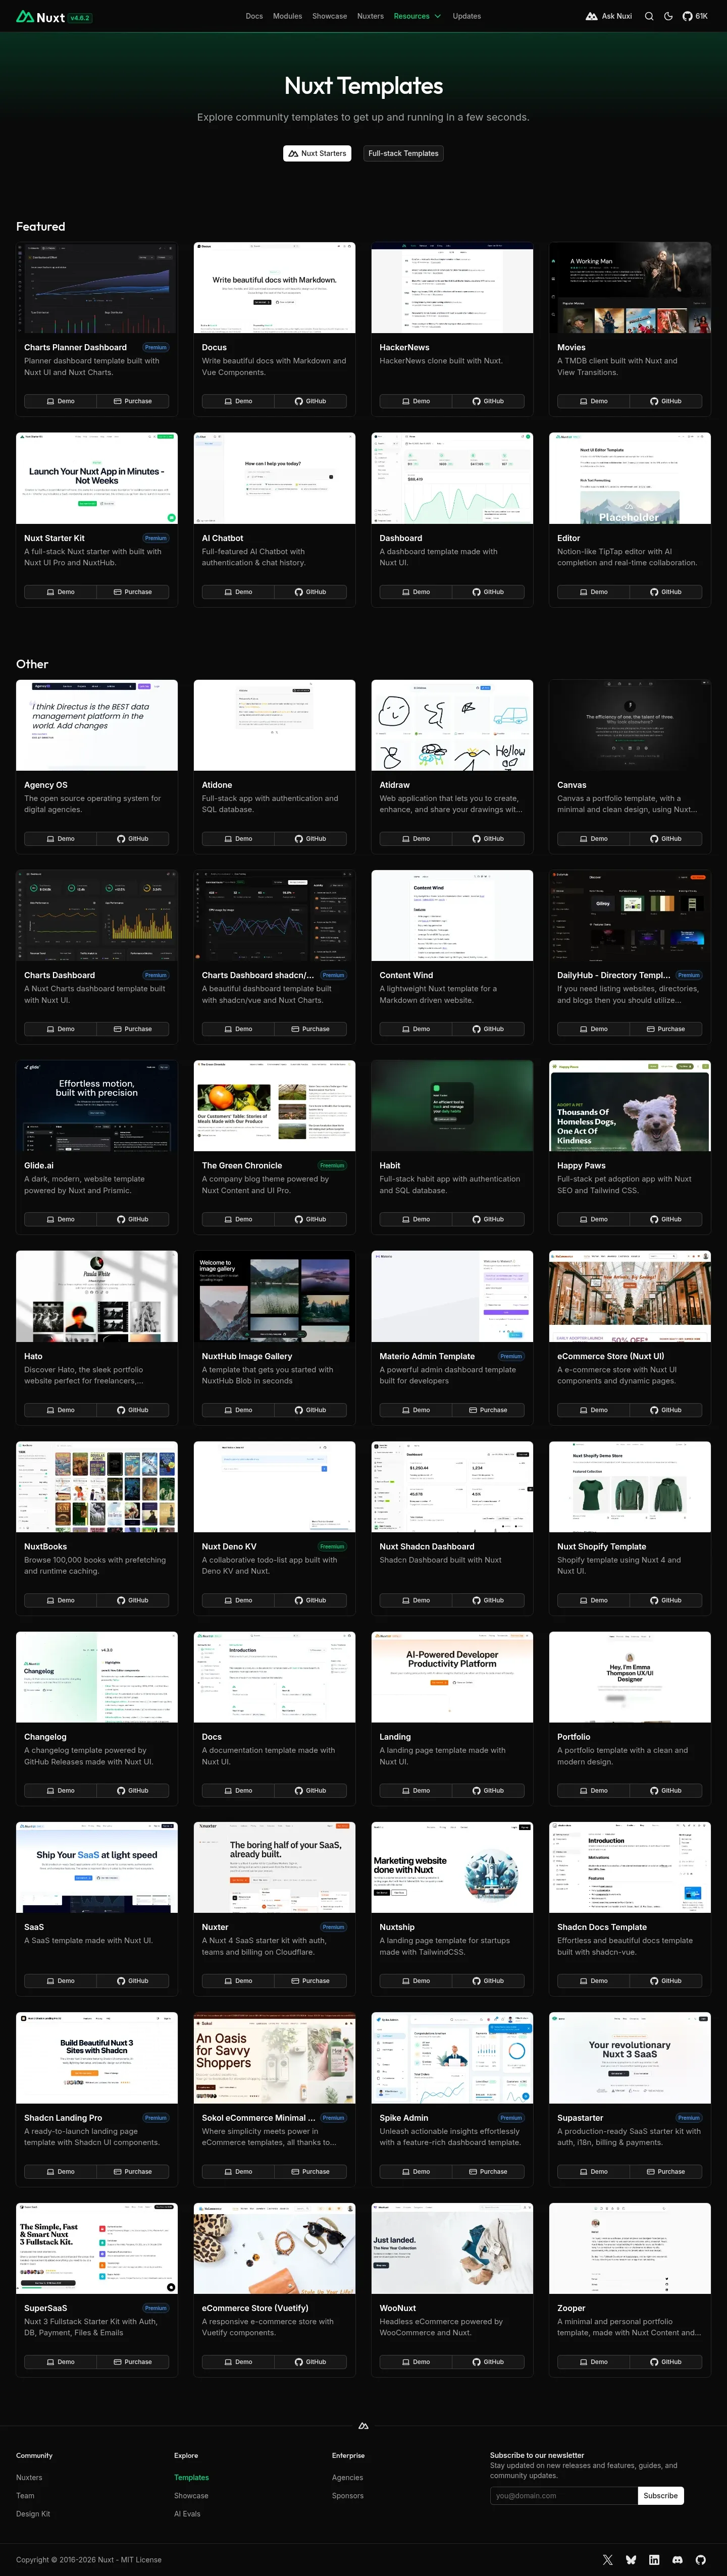
Task: Open the Modules menu item
Action: tap(287, 16)
